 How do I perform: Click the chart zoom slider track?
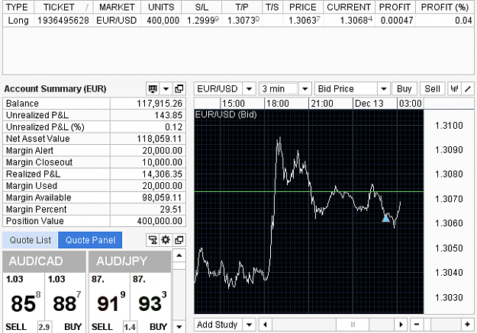click(442, 325)
